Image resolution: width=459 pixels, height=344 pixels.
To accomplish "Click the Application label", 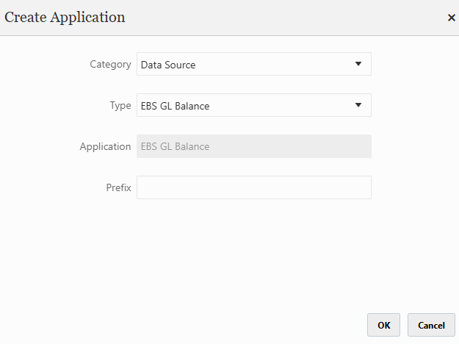I will pos(105,146).
